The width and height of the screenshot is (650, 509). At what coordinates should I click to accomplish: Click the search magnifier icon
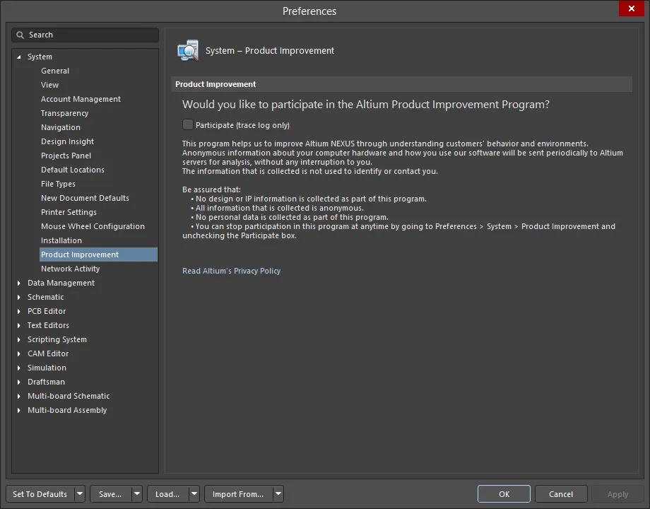coord(20,35)
